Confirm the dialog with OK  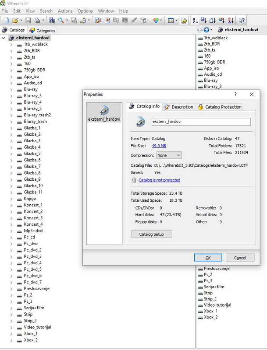click(x=208, y=258)
